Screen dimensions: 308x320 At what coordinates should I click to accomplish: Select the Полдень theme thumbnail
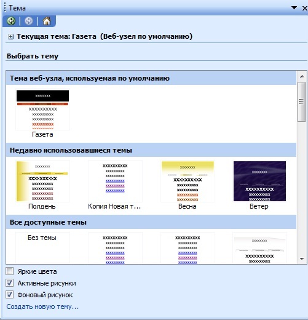[42, 182]
